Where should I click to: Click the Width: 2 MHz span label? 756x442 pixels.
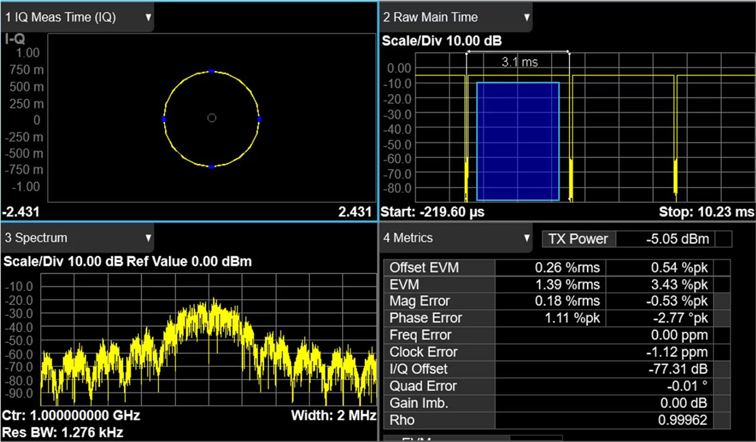(334, 415)
